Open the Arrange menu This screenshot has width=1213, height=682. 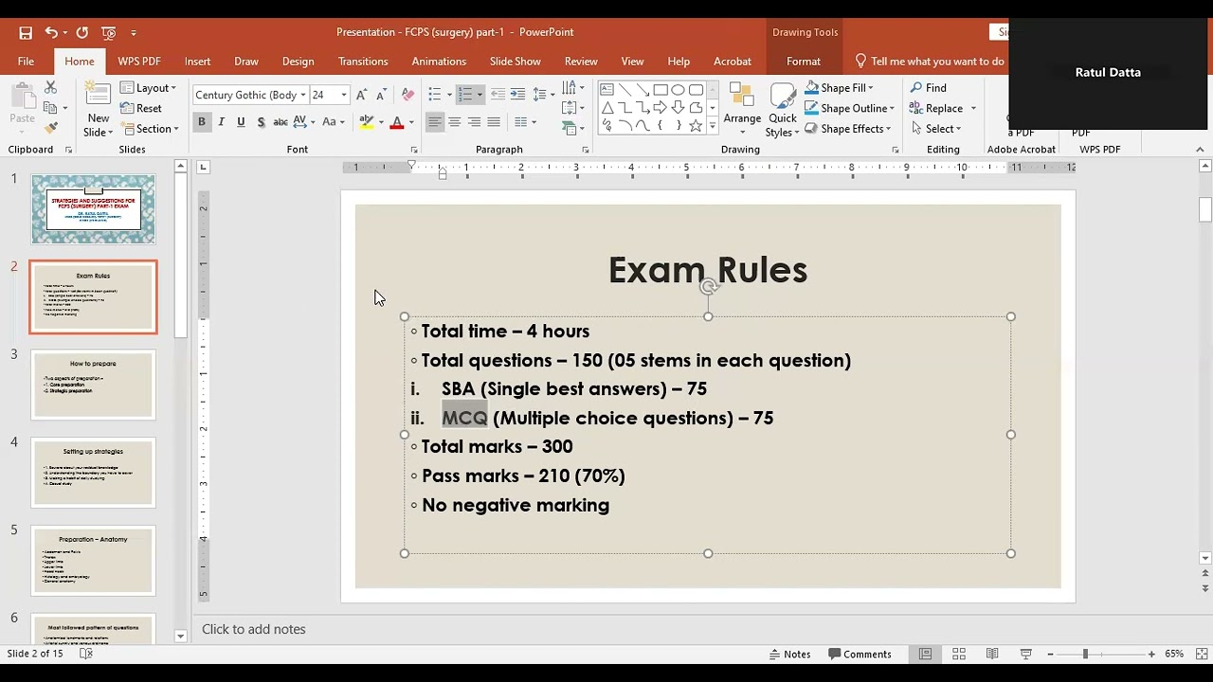(x=742, y=109)
